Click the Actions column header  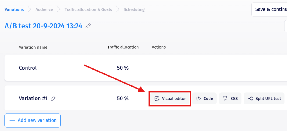pyautogui.click(x=159, y=47)
